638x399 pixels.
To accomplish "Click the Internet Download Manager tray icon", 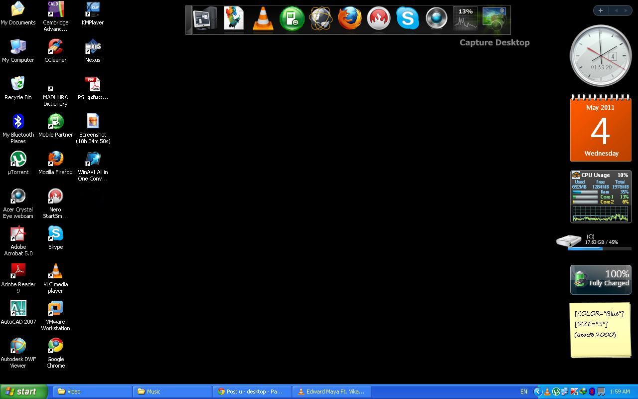I will (583, 392).
